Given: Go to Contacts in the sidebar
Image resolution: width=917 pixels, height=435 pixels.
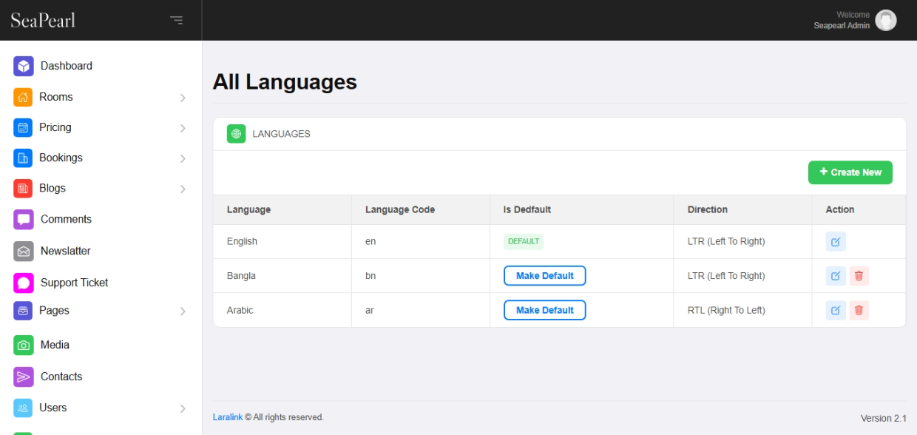Looking at the screenshot, I should click(x=61, y=377).
